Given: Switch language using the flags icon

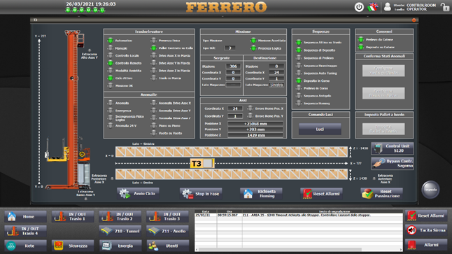Looking at the screenshot, I should coord(372,7).
